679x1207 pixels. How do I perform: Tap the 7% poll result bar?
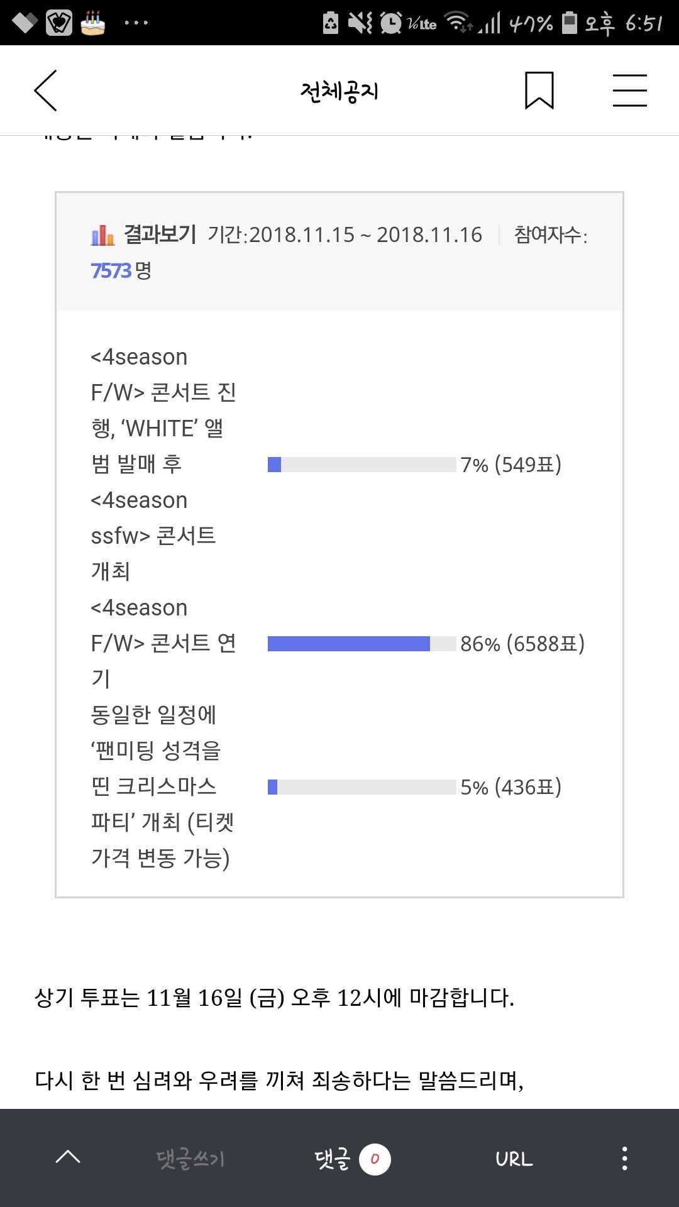tap(362, 465)
